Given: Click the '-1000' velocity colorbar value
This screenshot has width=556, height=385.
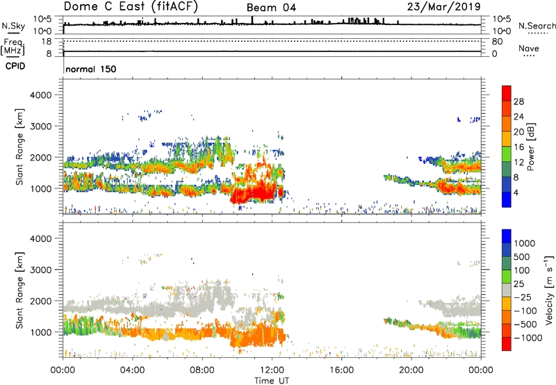Looking at the screenshot, I should (x=528, y=338).
